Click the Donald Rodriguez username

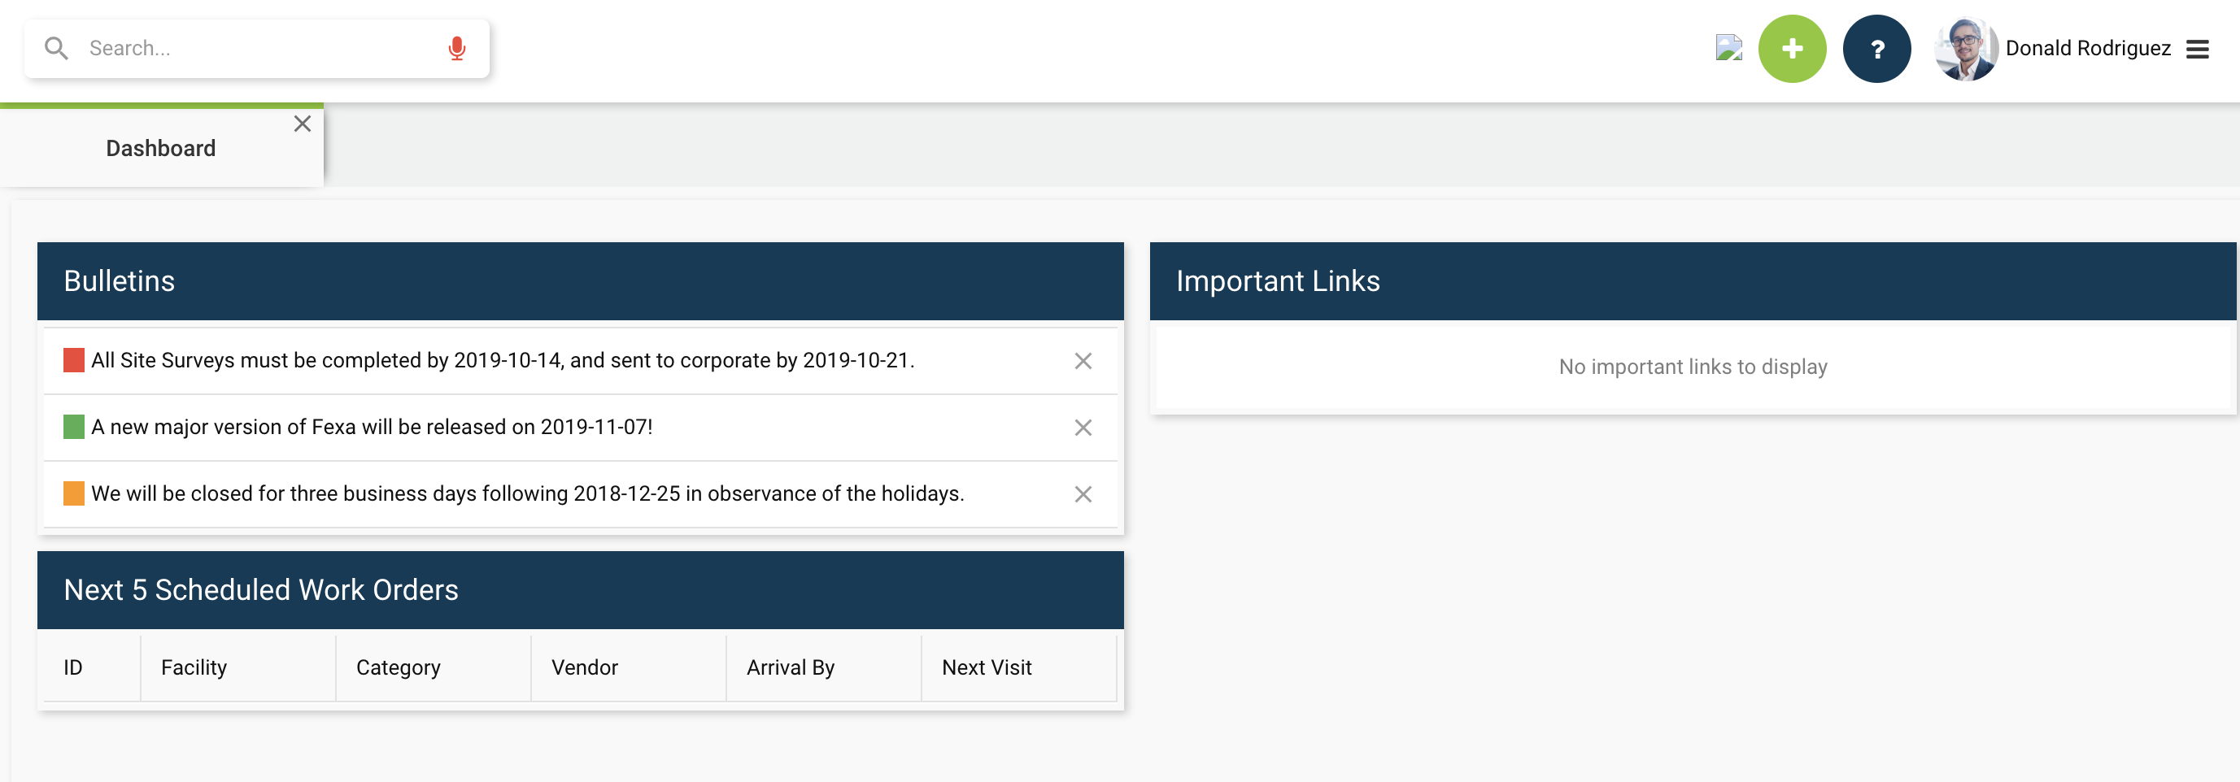click(x=2088, y=48)
